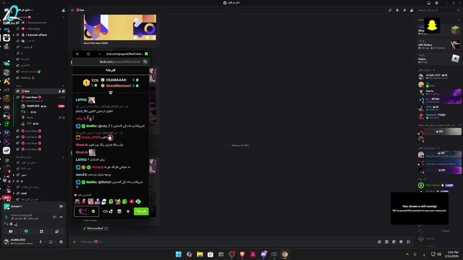Screen dimensions: 463x260
Task: Focus Discord search box
Action: point(438,10)
